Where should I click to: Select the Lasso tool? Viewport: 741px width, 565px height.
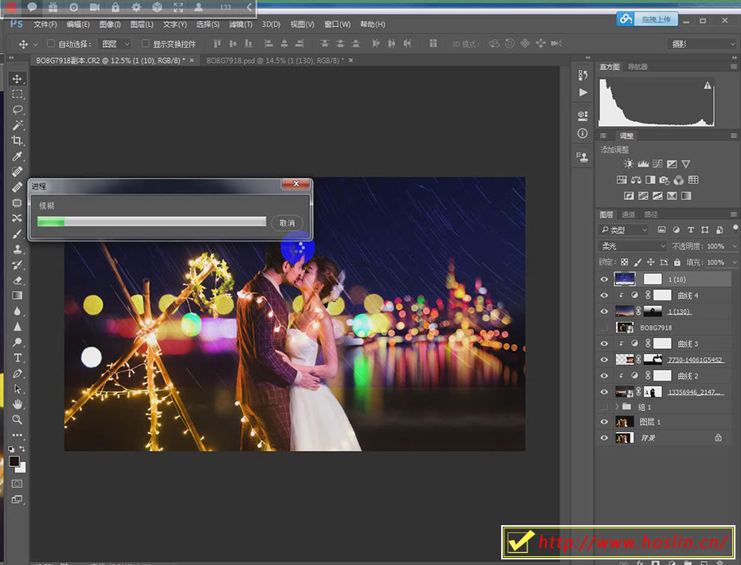coord(17,110)
